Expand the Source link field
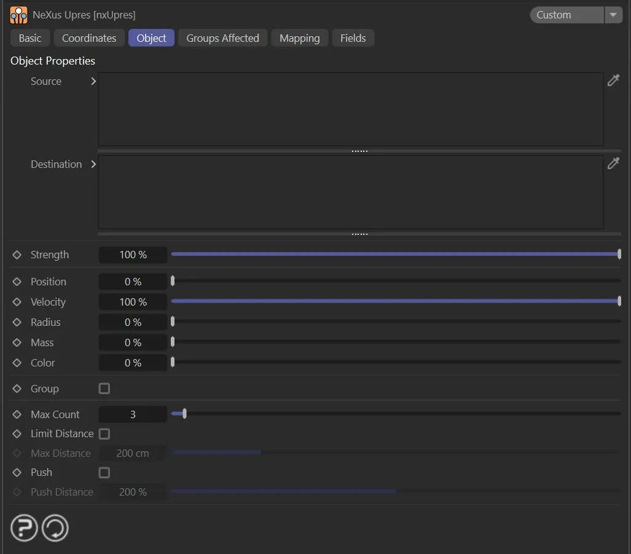The width and height of the screenshot is (631, 554). (93, 81)
